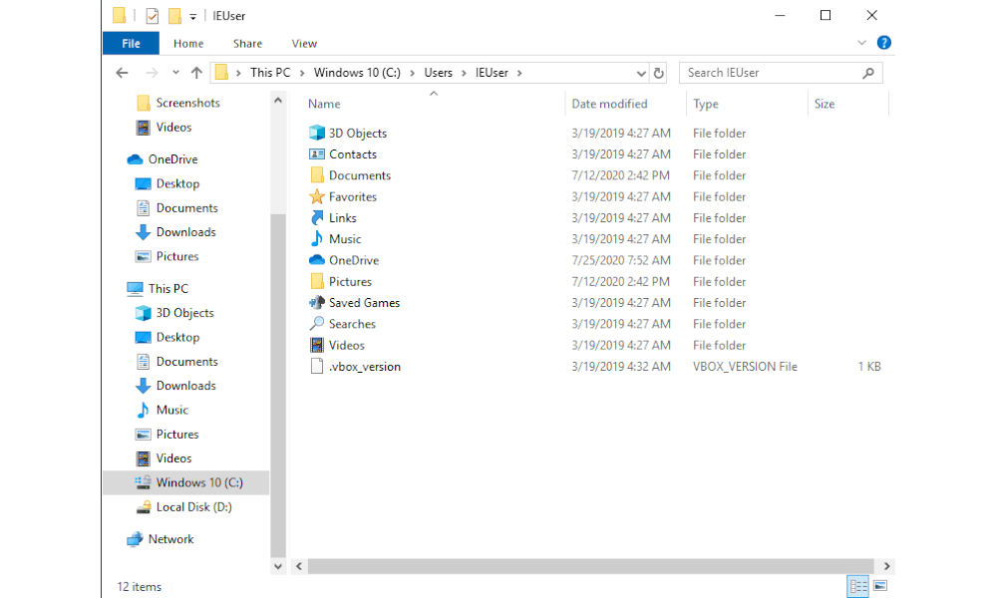Open the File menu tab
Viewport: 997px width, 598px height.
131,43
